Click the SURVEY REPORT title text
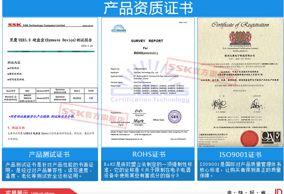The image size is (284, 194). coord(147,41)
